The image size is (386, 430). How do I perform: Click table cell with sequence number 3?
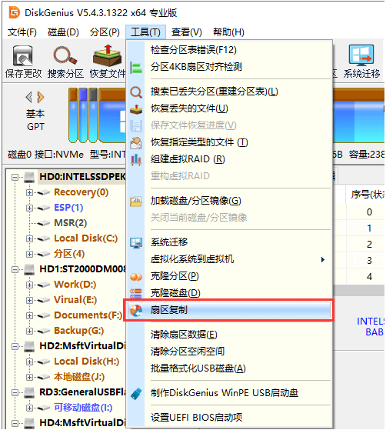click(369, 260)
